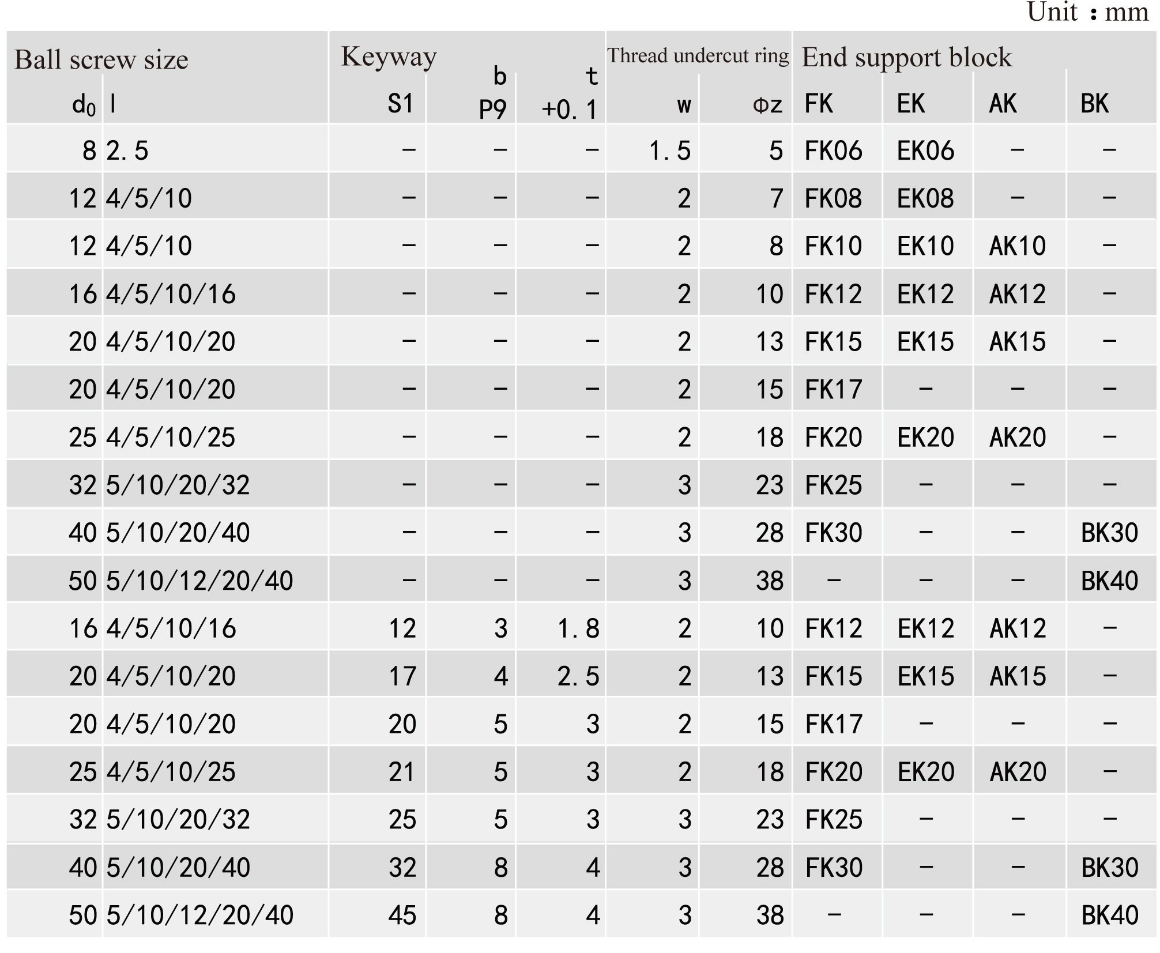Click the S1 value 21 cell
This screenshot has height=953, width=1160.
[402, 772]
